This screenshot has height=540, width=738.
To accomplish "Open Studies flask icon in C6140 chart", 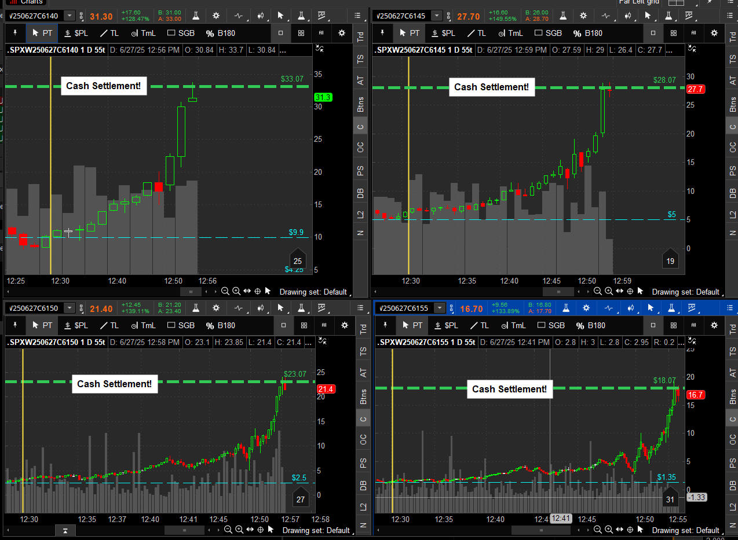I will 195,16.
